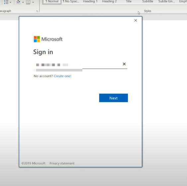187x186 pixels.
Task: Apply the Heading 2 style
Action: click(109, 2)
